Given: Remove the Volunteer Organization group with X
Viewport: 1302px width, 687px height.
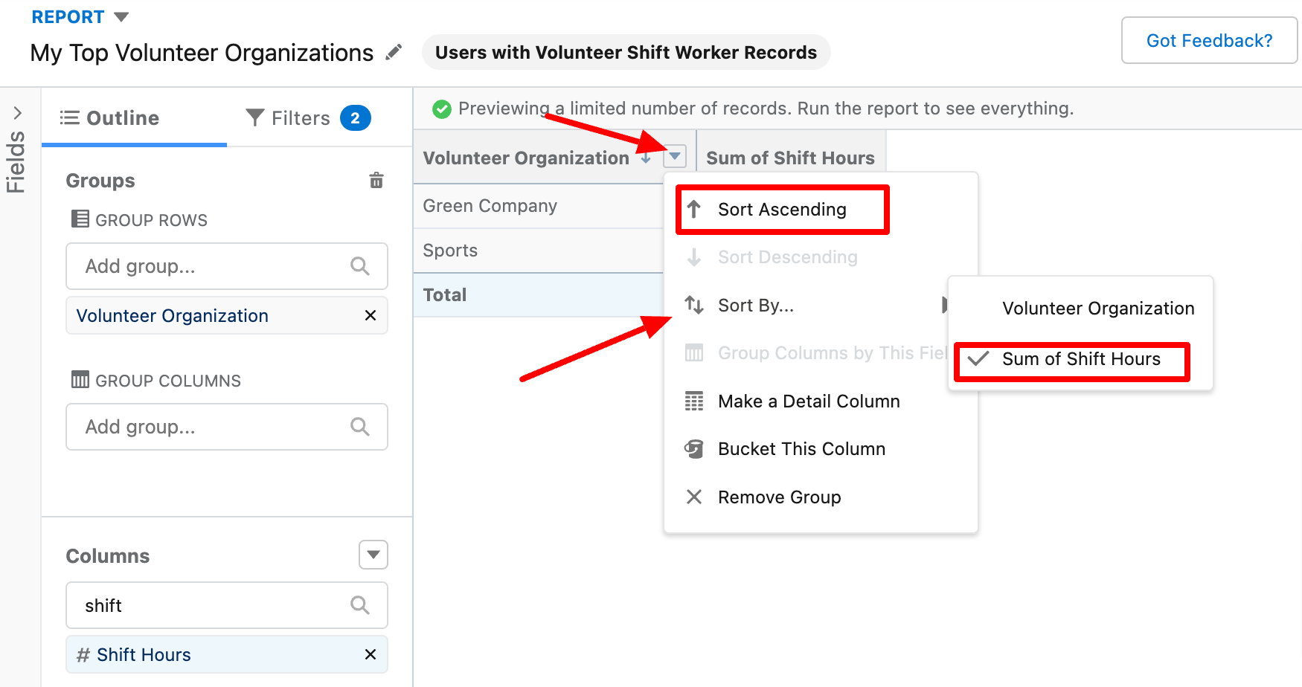Looking at the screenshot, I should 370,315.
